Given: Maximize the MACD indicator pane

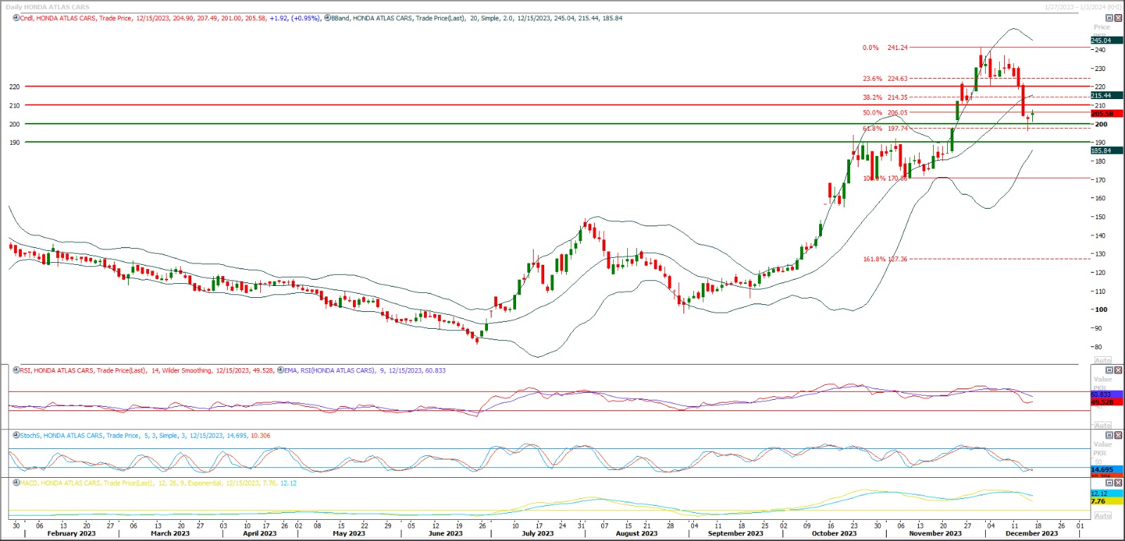Looking at the screenshot, I should [1110, 483].
